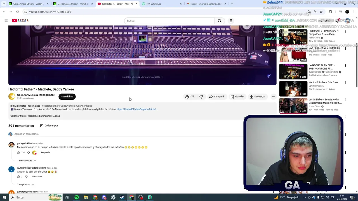Image resolution: width=358 pixels, height=201 pixels.
Task: Start voice search with the microphone
Action: [231, 21]
